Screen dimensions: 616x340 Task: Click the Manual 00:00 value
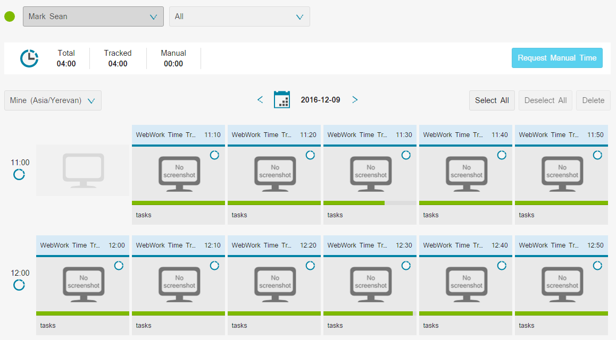tap(173, 64)
